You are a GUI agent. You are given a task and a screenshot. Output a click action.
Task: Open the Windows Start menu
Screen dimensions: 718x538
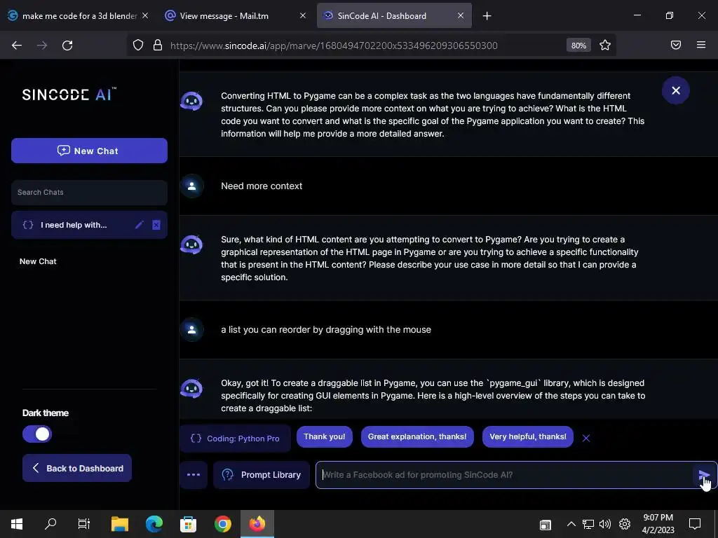coord(17,524)
